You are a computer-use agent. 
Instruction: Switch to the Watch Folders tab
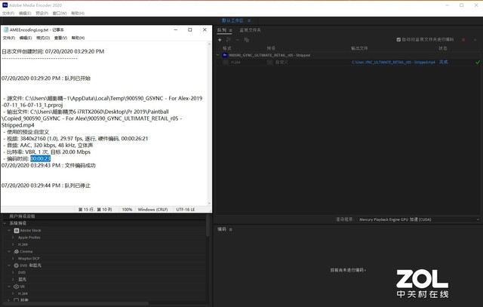click(x=251, y=30)
